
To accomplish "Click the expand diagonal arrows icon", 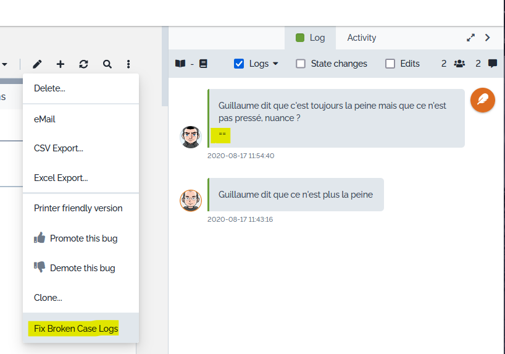I will [470, 38].
